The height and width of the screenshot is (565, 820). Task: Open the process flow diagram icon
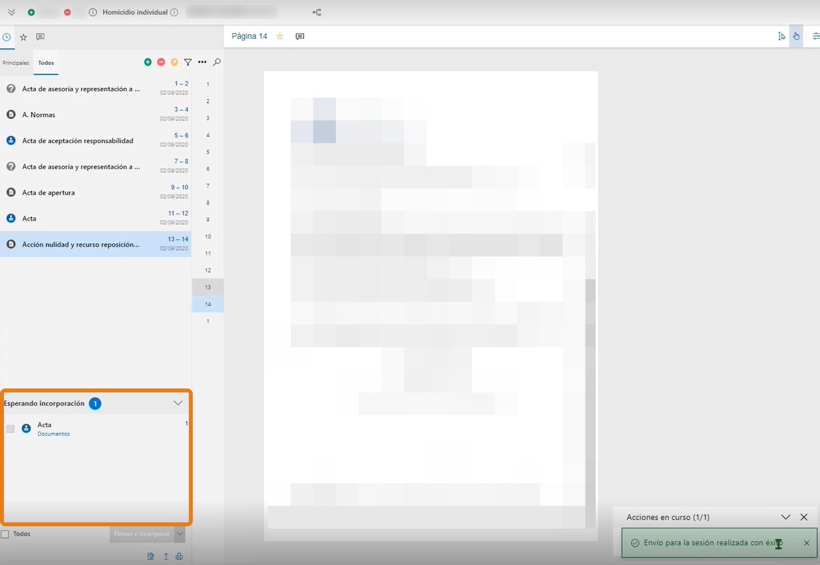316,12
